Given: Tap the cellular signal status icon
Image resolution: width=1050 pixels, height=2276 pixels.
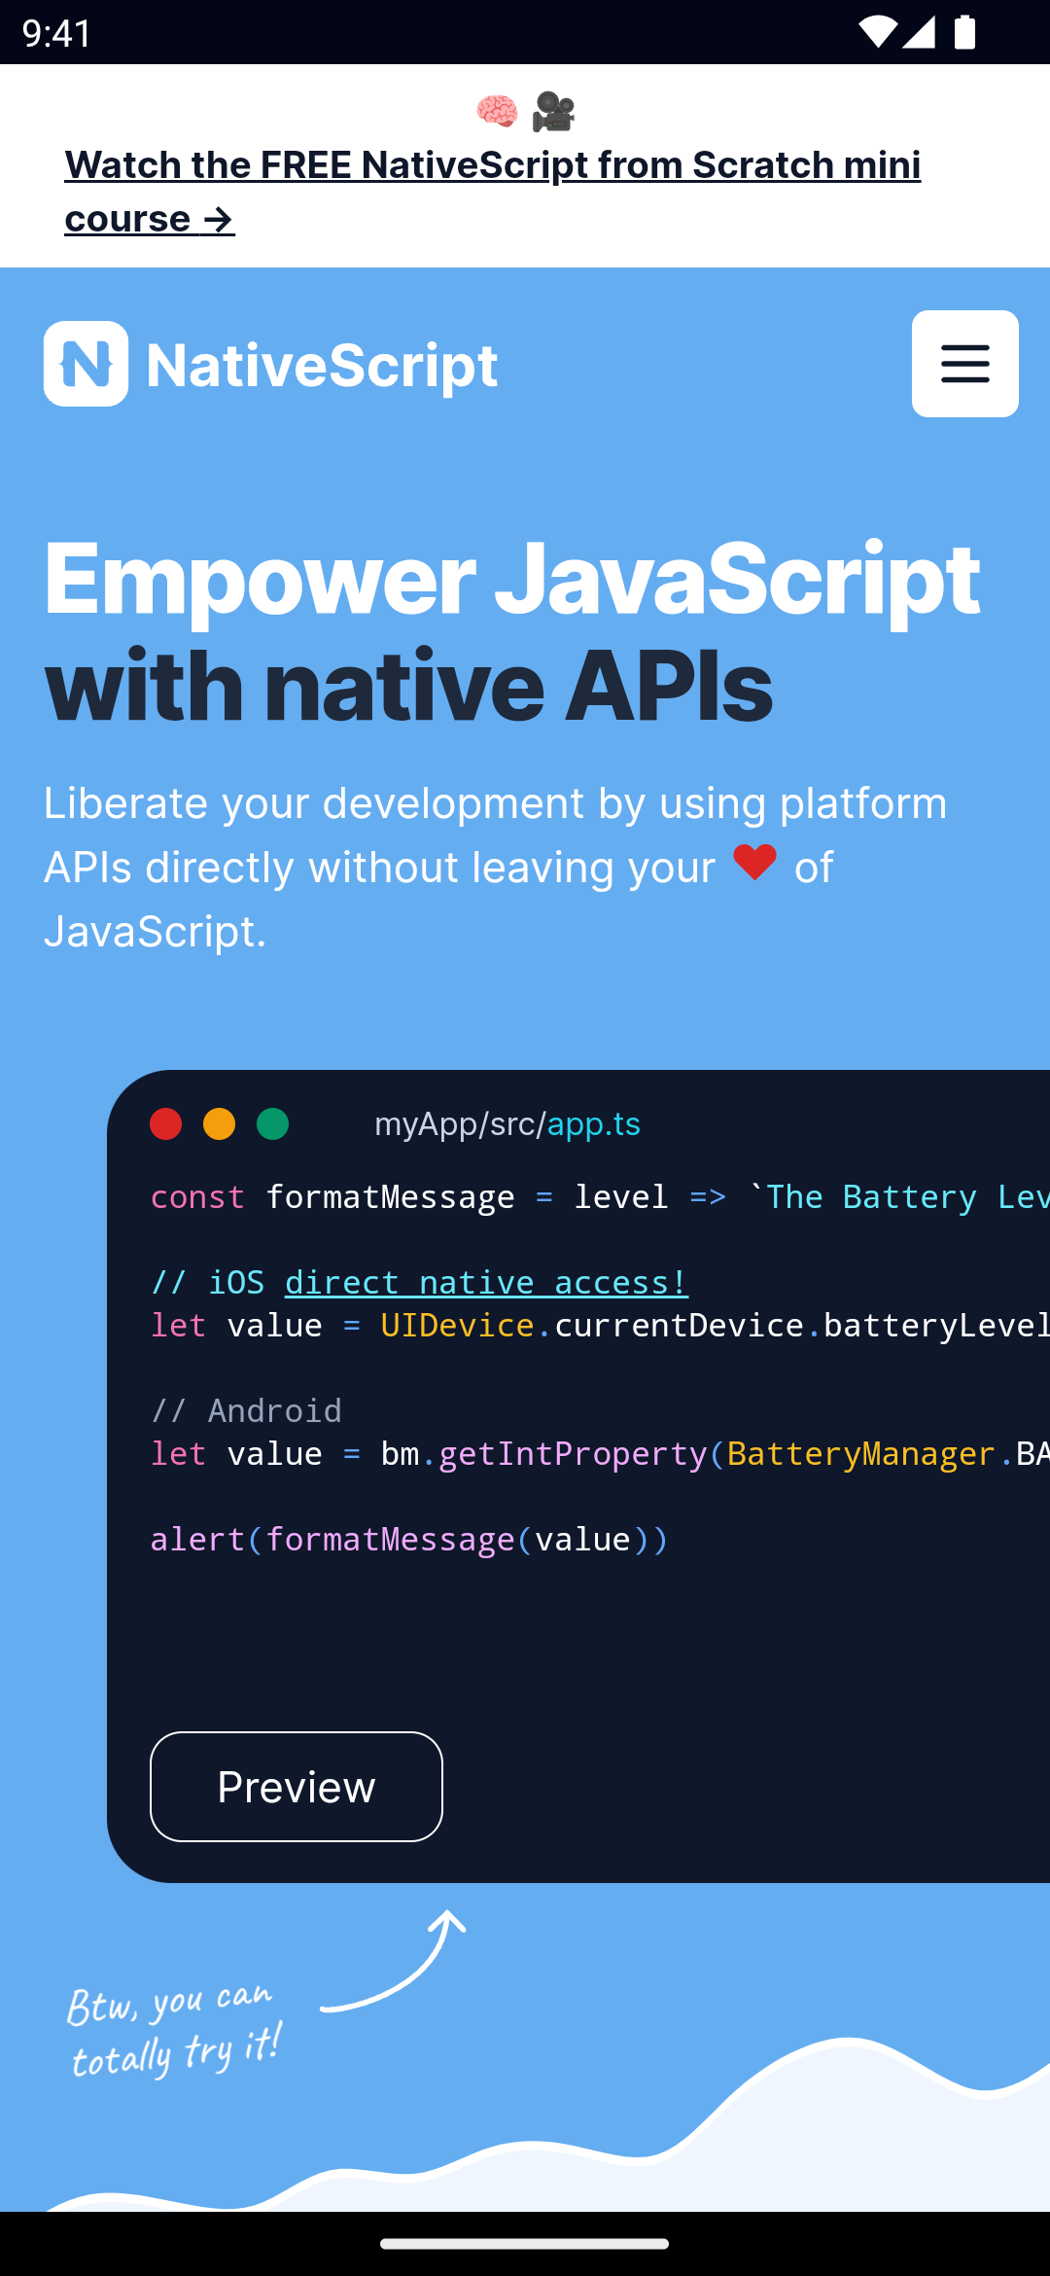Looking at the screenshot, I should (919, 32).
